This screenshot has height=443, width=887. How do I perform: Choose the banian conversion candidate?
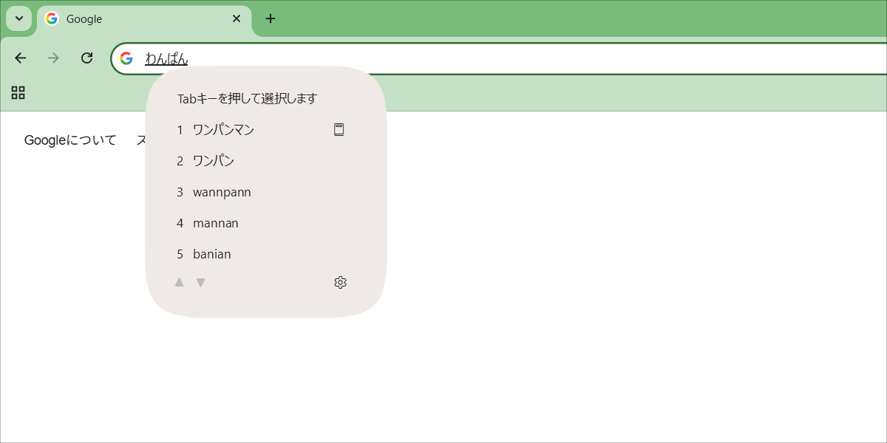pyautogui.click(x=212, y=253)
